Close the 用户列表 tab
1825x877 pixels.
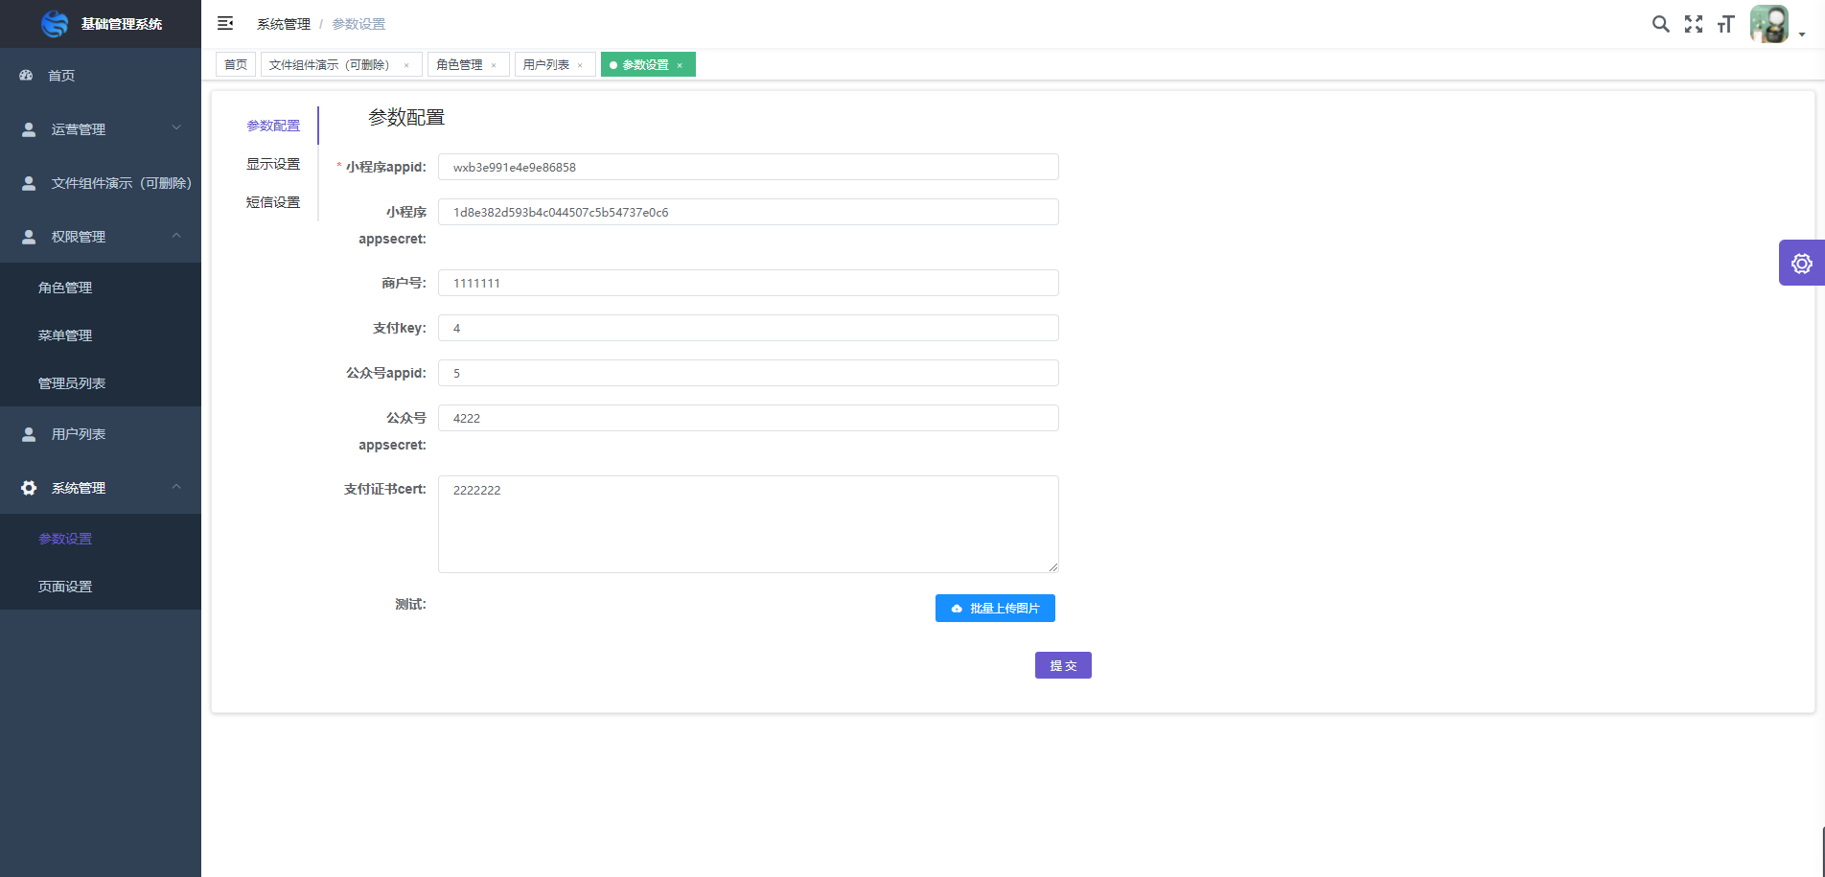click(x=579, y=64)
